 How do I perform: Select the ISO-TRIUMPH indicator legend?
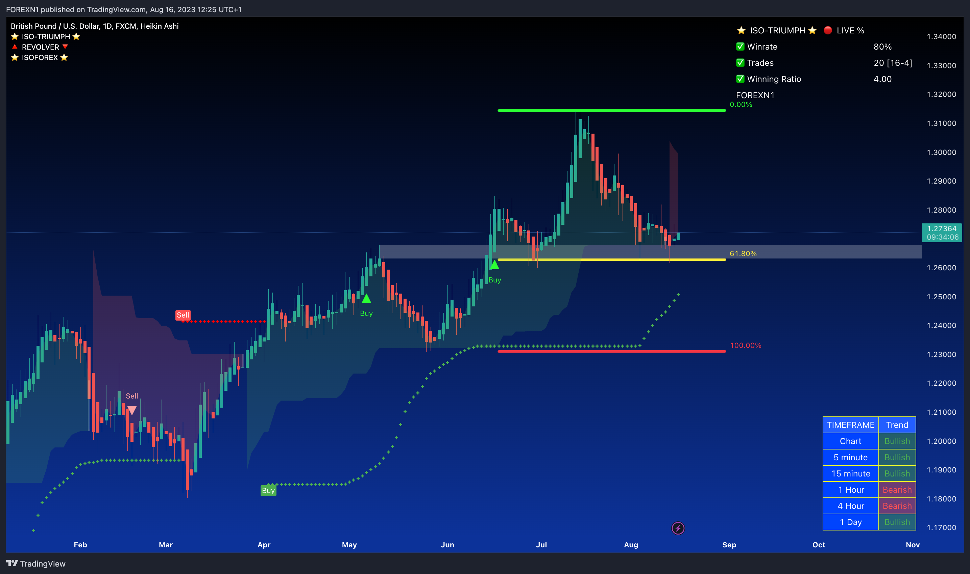45,36
